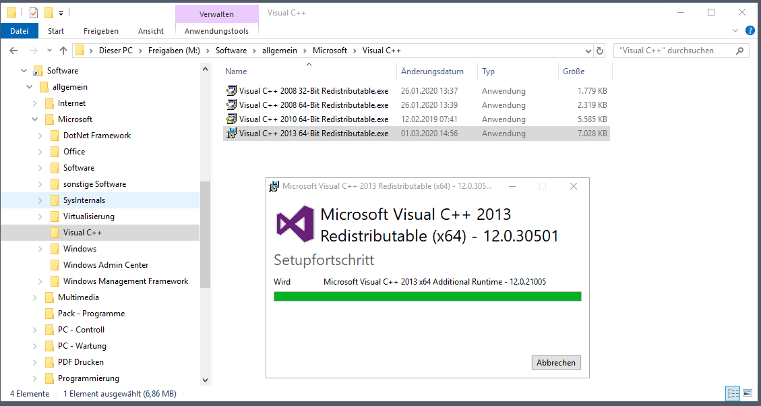Click Dieser PC in address bar

[x=114, y=51]
